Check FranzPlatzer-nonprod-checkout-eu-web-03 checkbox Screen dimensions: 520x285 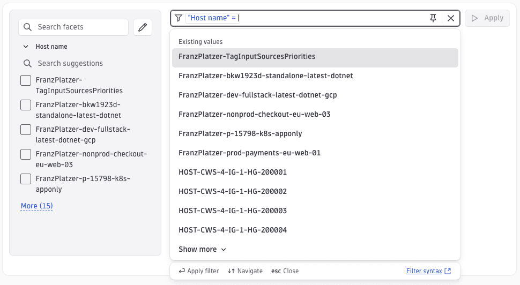click(26, 154)
